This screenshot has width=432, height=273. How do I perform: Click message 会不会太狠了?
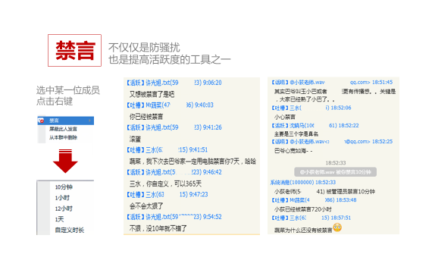146,206
